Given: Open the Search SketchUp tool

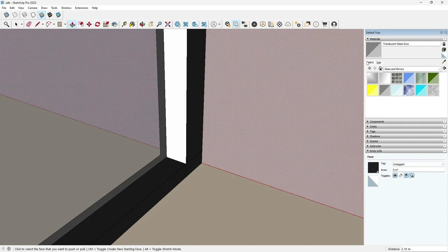Looking at the screenshot, I should point(6,24).
